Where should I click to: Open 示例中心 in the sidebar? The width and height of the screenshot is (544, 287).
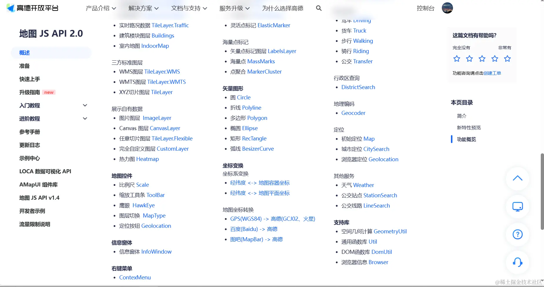30,158
